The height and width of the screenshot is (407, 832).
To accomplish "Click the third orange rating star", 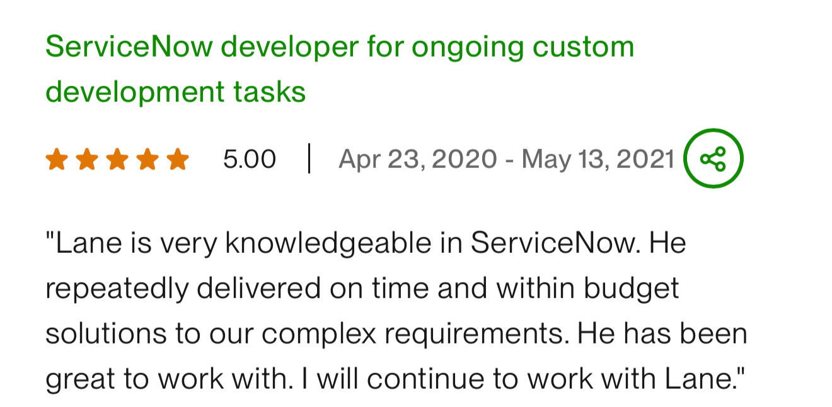I will click(117, 159).
